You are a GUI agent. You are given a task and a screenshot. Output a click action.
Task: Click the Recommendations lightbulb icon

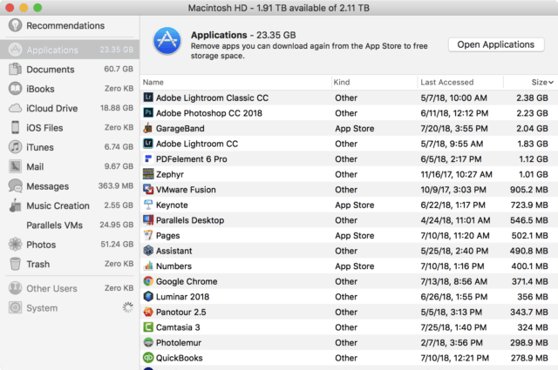(15, 25)
